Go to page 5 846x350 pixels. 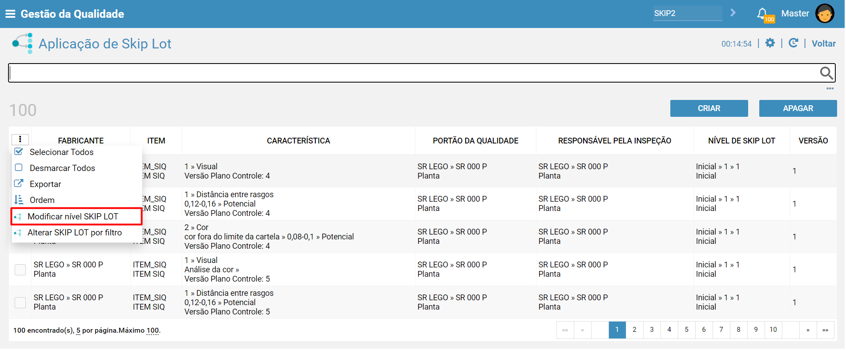tap(686, 330)
